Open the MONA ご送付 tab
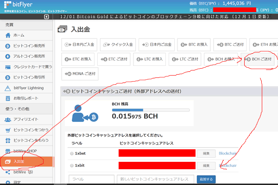The width and height of the screenshot is (278, 185). (80, 74)
